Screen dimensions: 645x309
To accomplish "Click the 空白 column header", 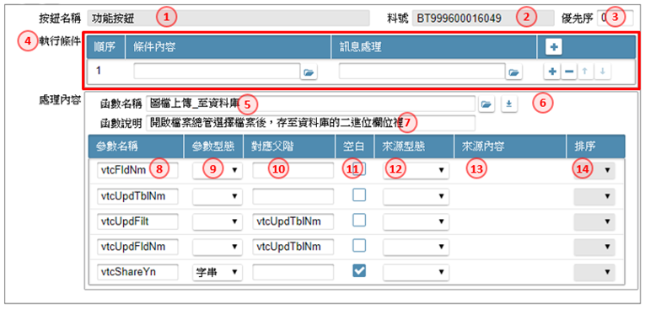I will tap(356, 147).
